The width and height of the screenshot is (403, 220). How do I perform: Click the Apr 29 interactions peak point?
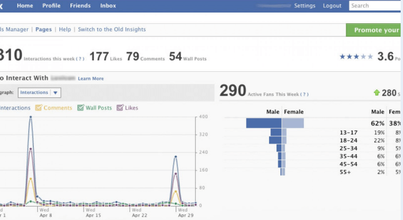click(x=175, y=157)
